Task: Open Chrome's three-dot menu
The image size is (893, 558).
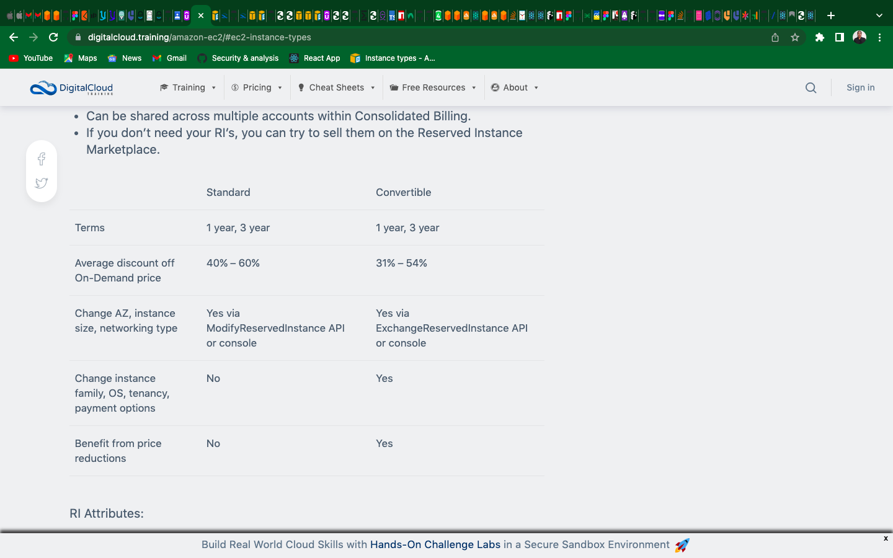Action: [x=879, y=37]
